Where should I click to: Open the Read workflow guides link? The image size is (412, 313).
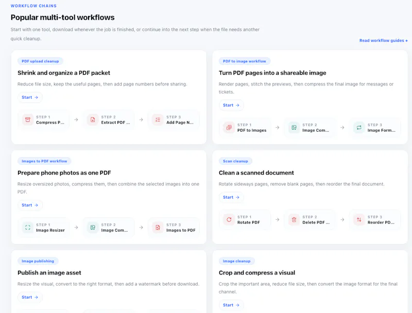(x=383, y=41)
